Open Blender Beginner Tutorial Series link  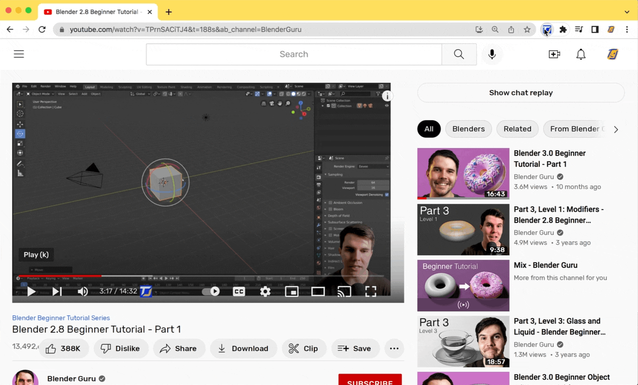(x=61, y=318)
